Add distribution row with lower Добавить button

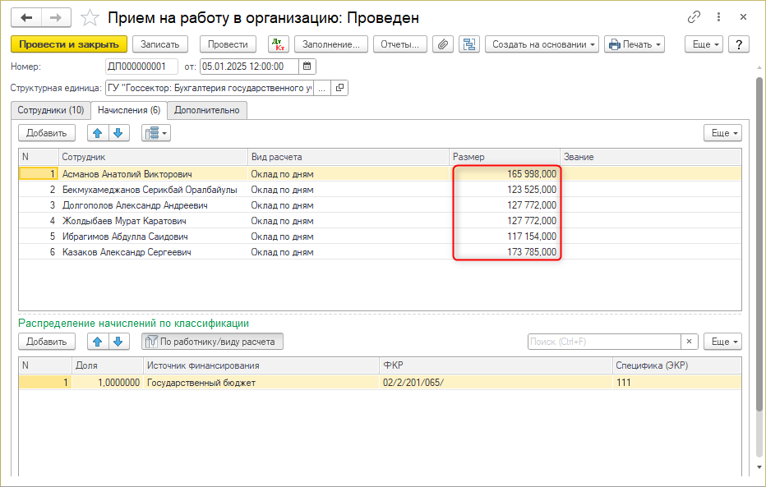tap(46, 342)
